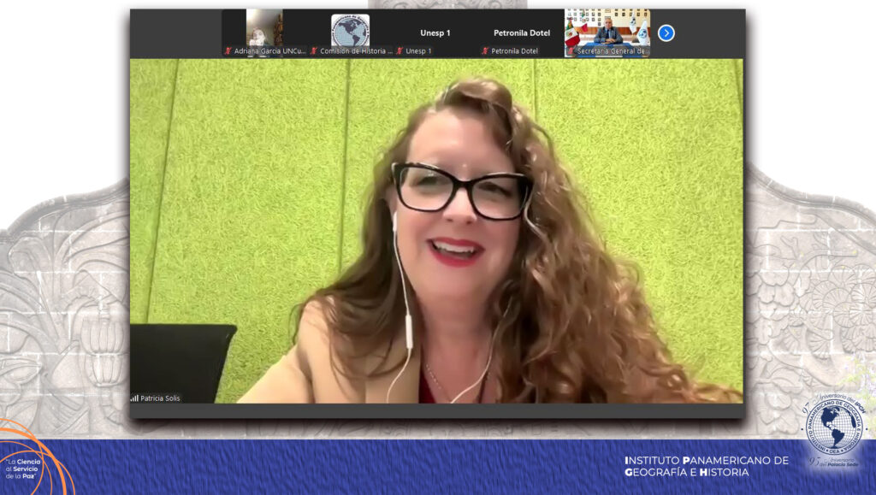Viewport: 876px width, 495px height.
Task: Select Secretaría General video thumbnail with flags
Action: 607,27
